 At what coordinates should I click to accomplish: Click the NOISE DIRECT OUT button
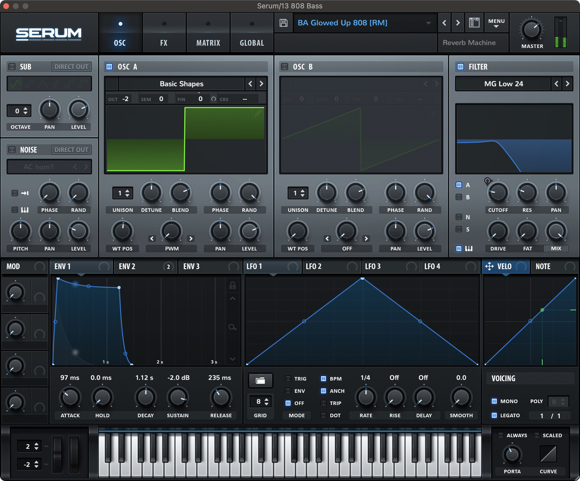pyautogui.click(x=71, y=150)
